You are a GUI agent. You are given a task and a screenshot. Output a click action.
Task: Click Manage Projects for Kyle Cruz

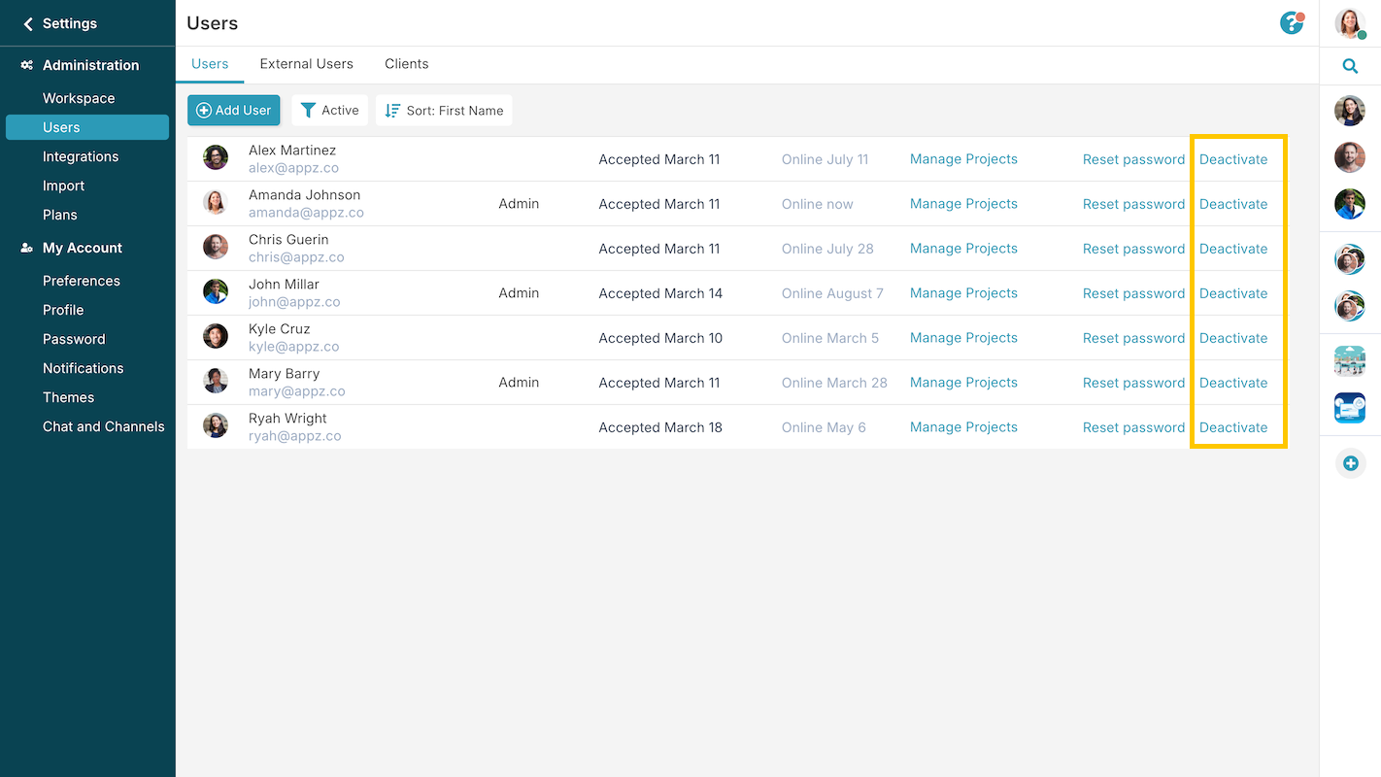click(963, 338)
